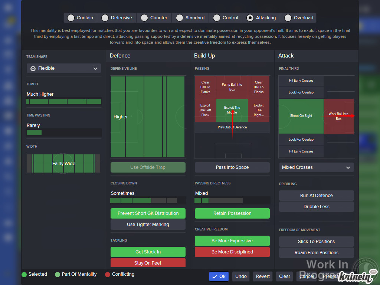
Task: Select the Exploit The Left Flank tile
Action: click(205, 110)
